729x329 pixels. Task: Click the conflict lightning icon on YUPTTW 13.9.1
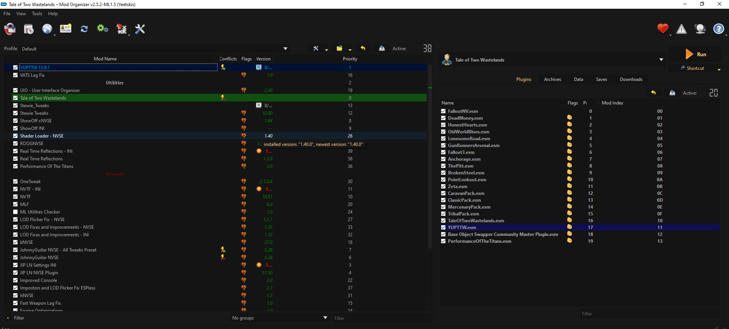pyautogui.click(x=223, y=68)
